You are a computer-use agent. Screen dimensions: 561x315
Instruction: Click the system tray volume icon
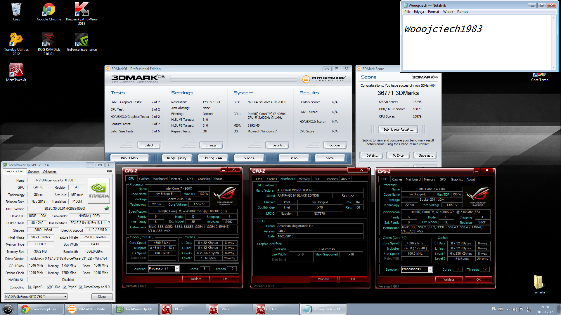tap(515, 309)
